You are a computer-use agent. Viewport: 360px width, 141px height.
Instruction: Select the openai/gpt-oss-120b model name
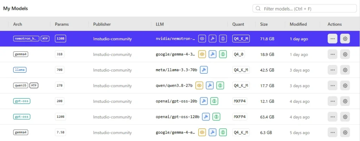178,117
